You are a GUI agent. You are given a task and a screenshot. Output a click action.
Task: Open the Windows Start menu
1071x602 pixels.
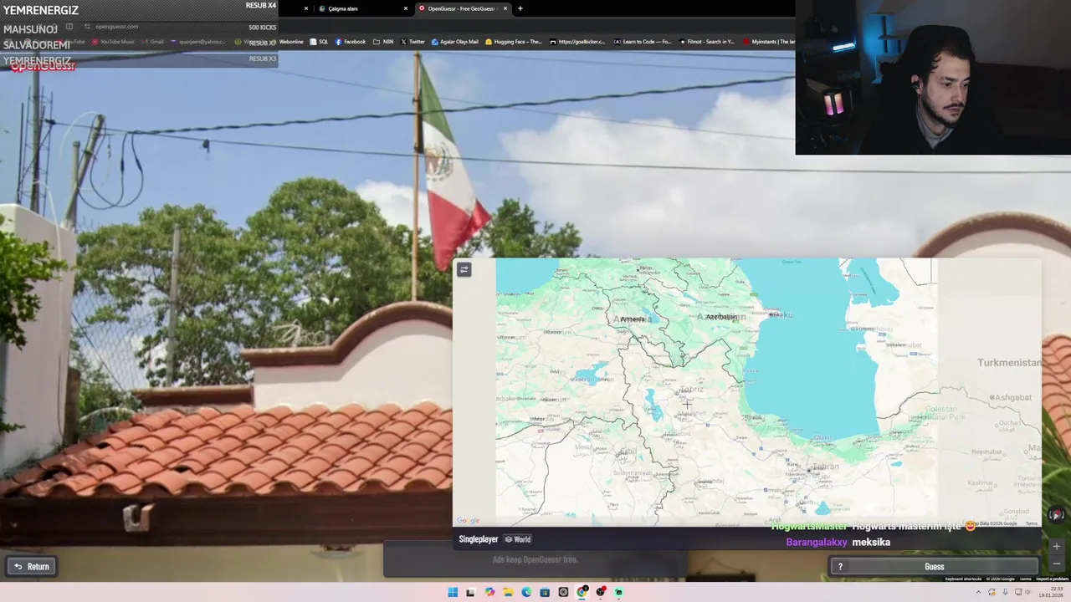[x=453, y=592]
